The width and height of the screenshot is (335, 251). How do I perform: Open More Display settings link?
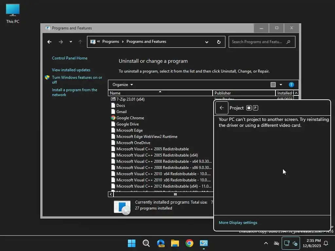238,222
